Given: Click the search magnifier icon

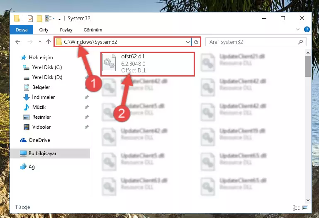Looking at the screenshot, I should [x=300, y=42].
